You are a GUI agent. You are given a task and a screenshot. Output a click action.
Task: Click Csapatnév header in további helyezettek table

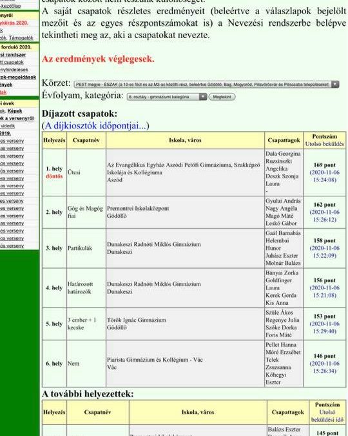click(98, 412)
